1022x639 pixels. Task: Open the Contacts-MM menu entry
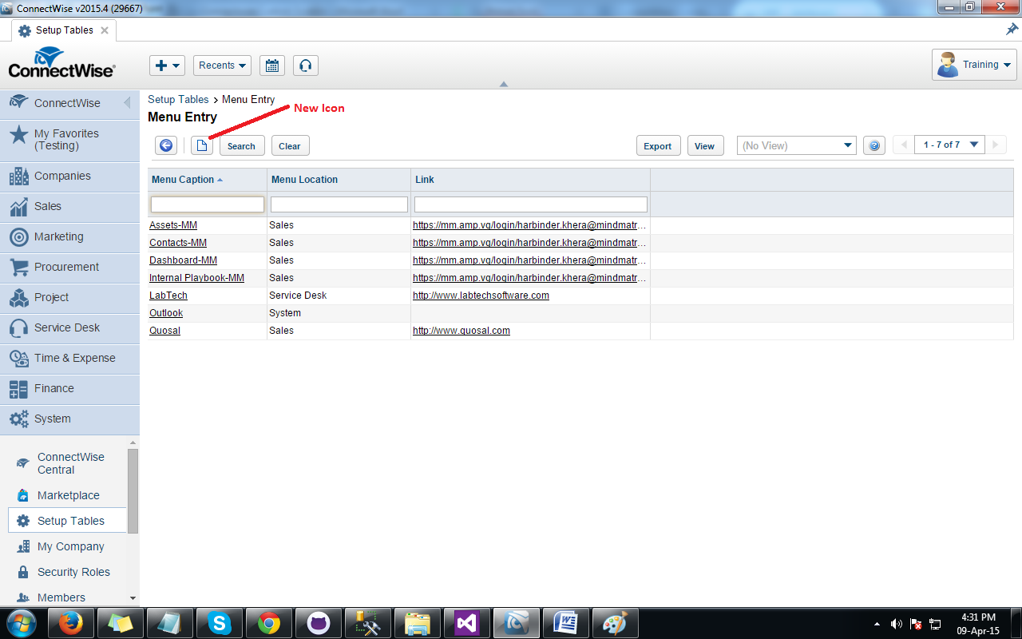point(178,243)
